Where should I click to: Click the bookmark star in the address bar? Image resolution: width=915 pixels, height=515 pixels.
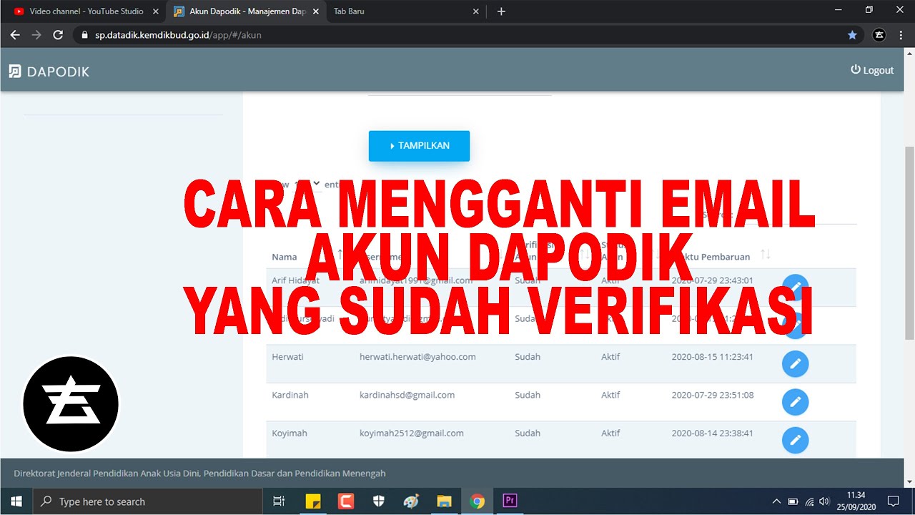852,34
